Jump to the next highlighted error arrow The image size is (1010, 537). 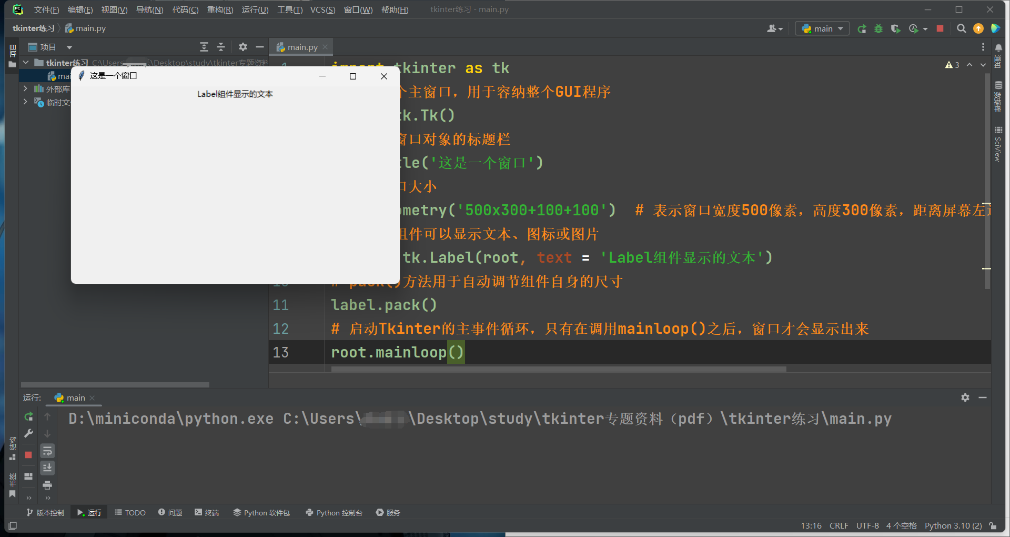click(x=983, y=65)
